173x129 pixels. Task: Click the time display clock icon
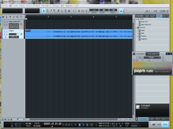click(18, 17)
